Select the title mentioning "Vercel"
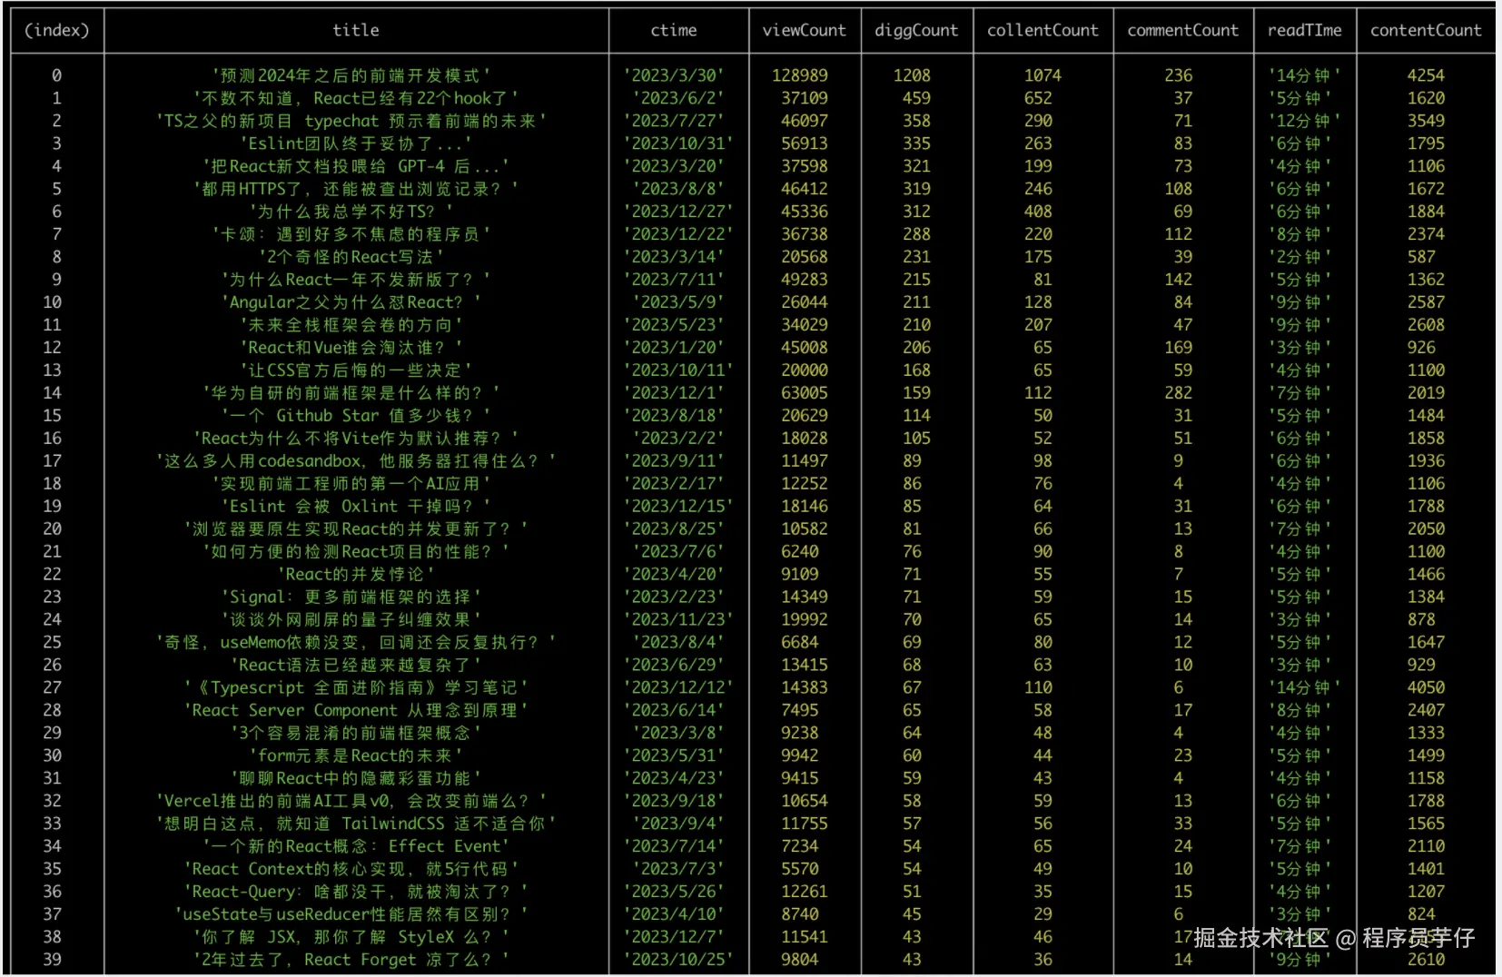This screenshot has height=977, width=1502. [351, 801]
